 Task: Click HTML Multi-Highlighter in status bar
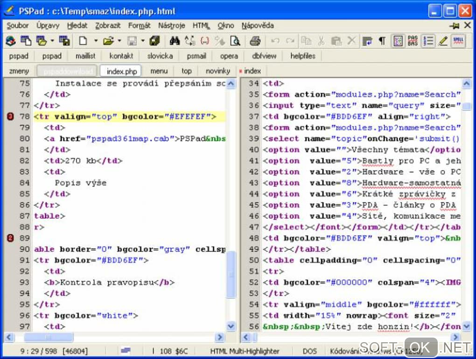(x=245, y=351)
